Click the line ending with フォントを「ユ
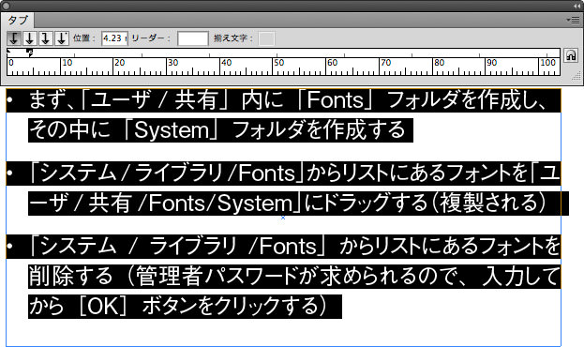 (283, 173)
